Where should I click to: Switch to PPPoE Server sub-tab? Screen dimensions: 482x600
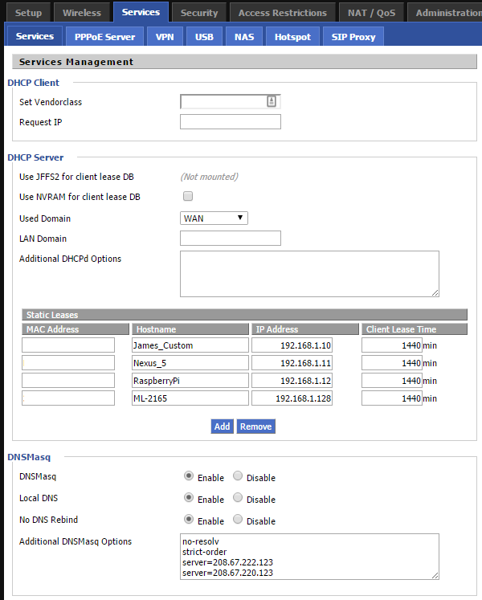pos(105,37)
